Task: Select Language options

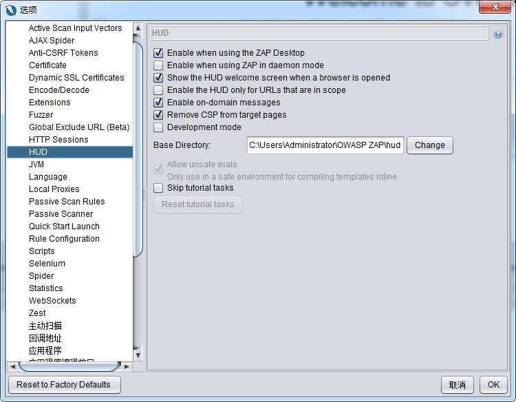Action: pos(48,177)
